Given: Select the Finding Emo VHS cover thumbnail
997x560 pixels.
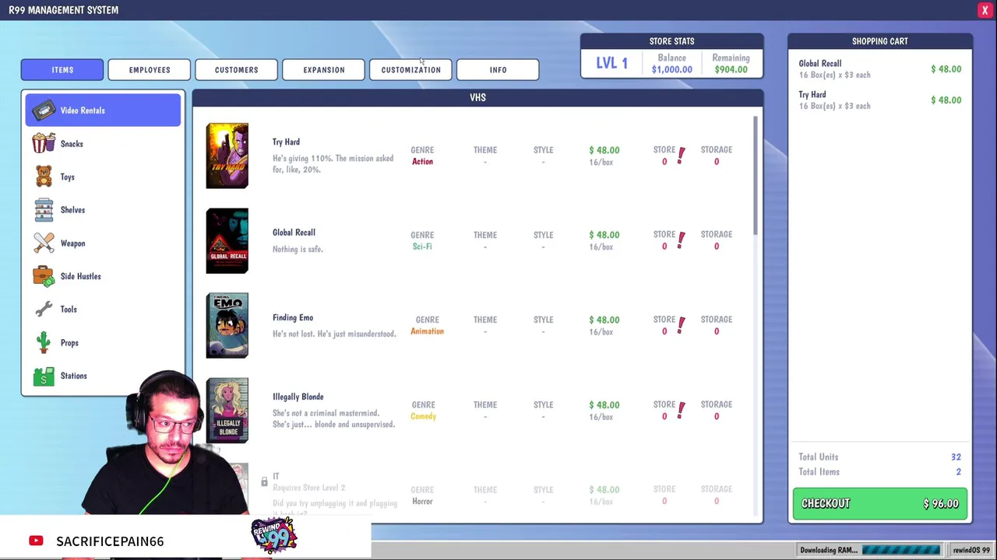Looking at the screenshot, I should click(227, 325).
